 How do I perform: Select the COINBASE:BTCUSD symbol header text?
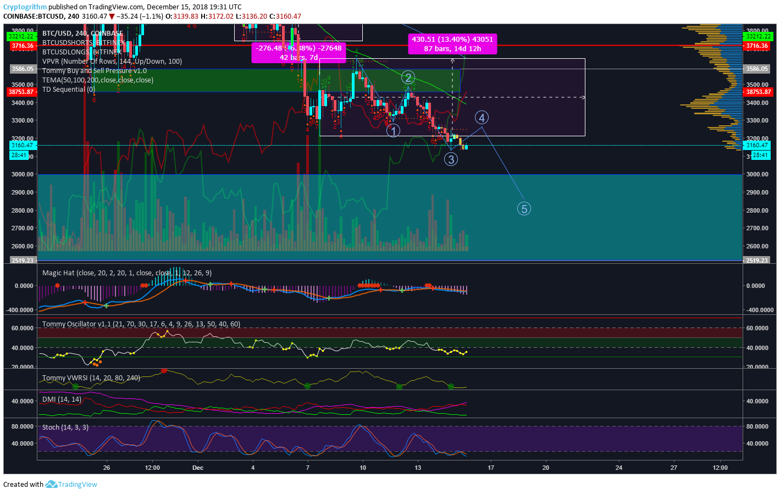(42, 16)
